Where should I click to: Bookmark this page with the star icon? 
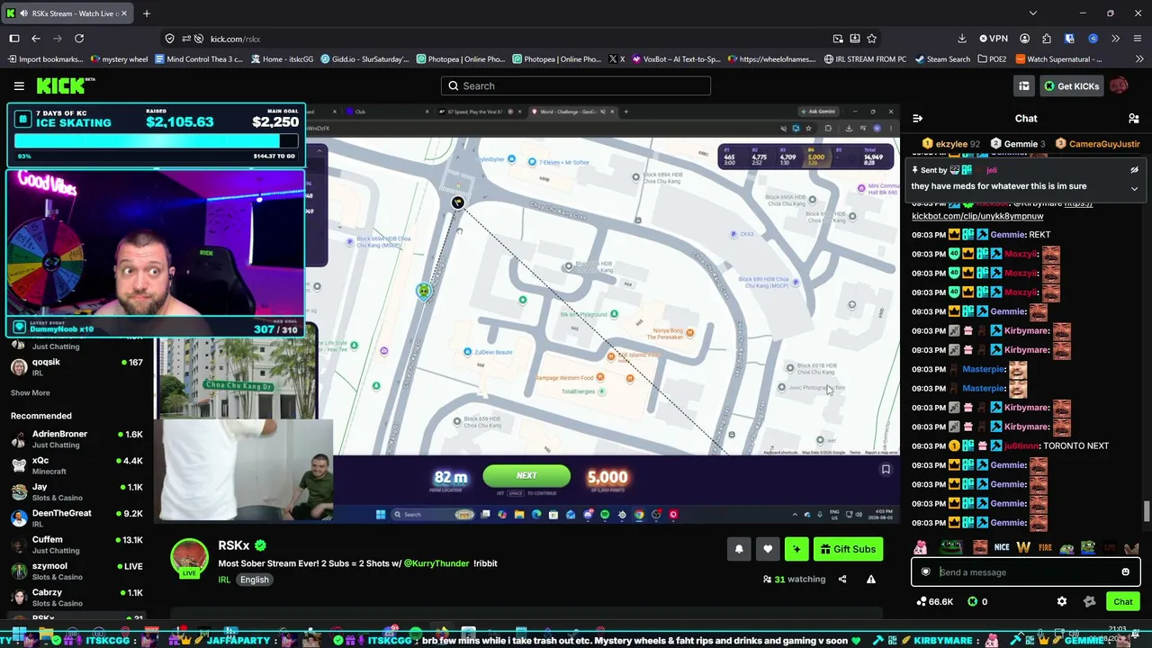click(872, 39)
